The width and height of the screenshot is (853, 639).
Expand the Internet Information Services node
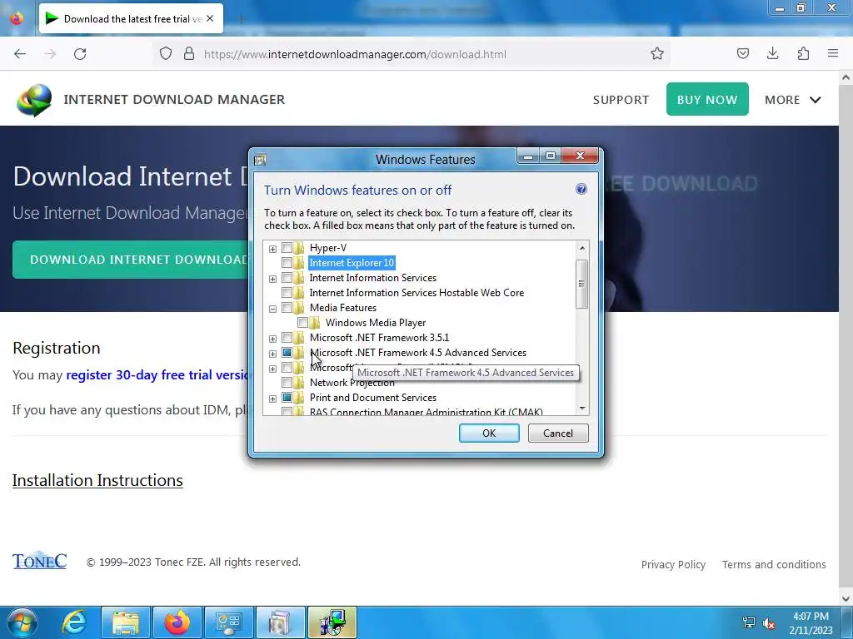click(272, 279)
